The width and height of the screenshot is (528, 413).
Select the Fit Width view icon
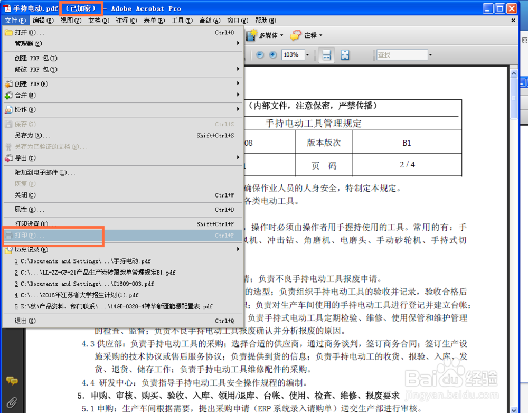click(x=327, y=54)
